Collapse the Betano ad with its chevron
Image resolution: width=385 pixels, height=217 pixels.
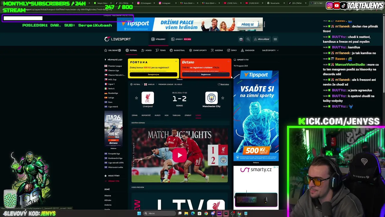pyautogui.click(x=229, y=61)
